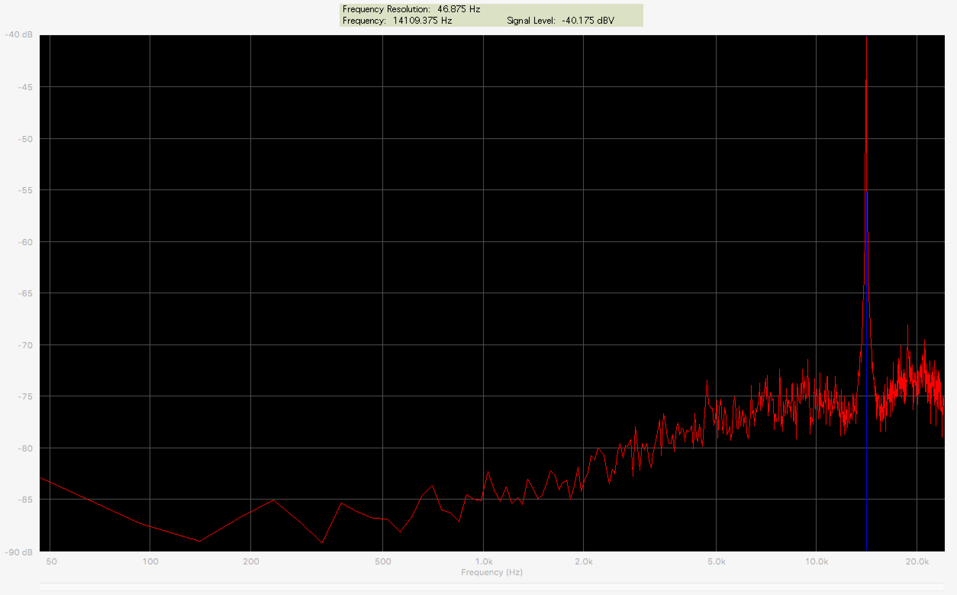
Task: Click the "2.0k" frequency axis label
Action: click(583, 561)
